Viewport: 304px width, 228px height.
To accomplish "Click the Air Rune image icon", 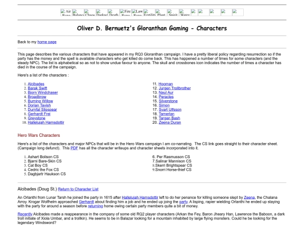I will (x=66, y=12).
